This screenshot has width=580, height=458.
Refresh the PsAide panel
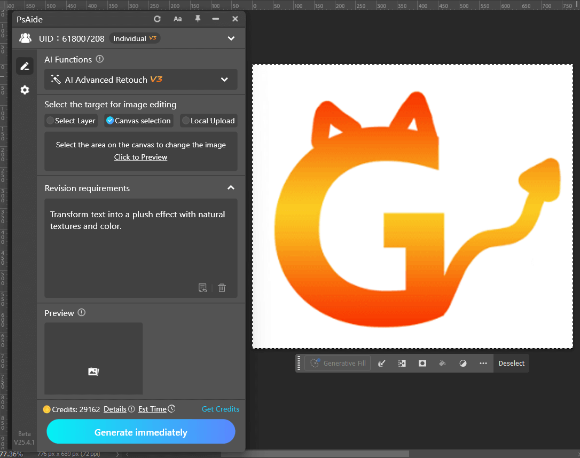click(x=157, y=19)
